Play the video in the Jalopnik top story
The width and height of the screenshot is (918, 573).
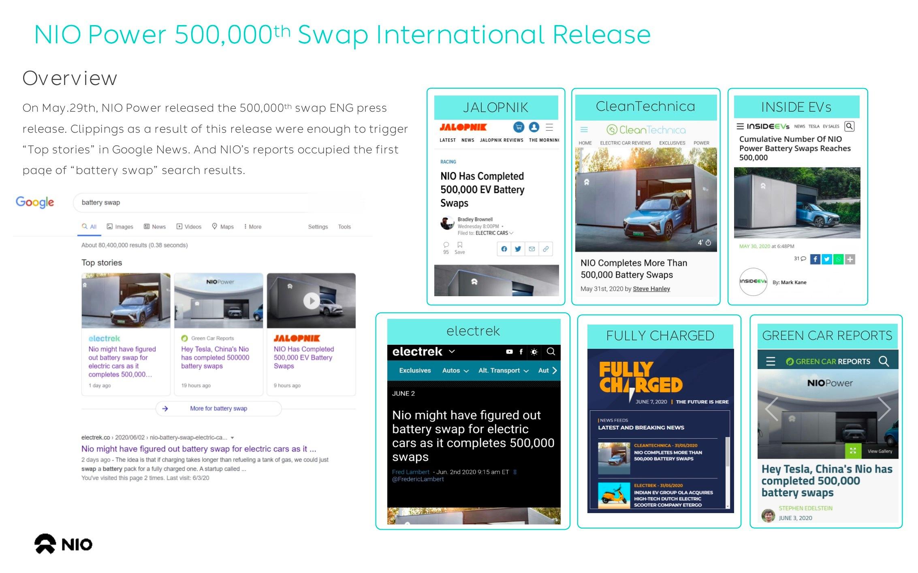point(311,301)
